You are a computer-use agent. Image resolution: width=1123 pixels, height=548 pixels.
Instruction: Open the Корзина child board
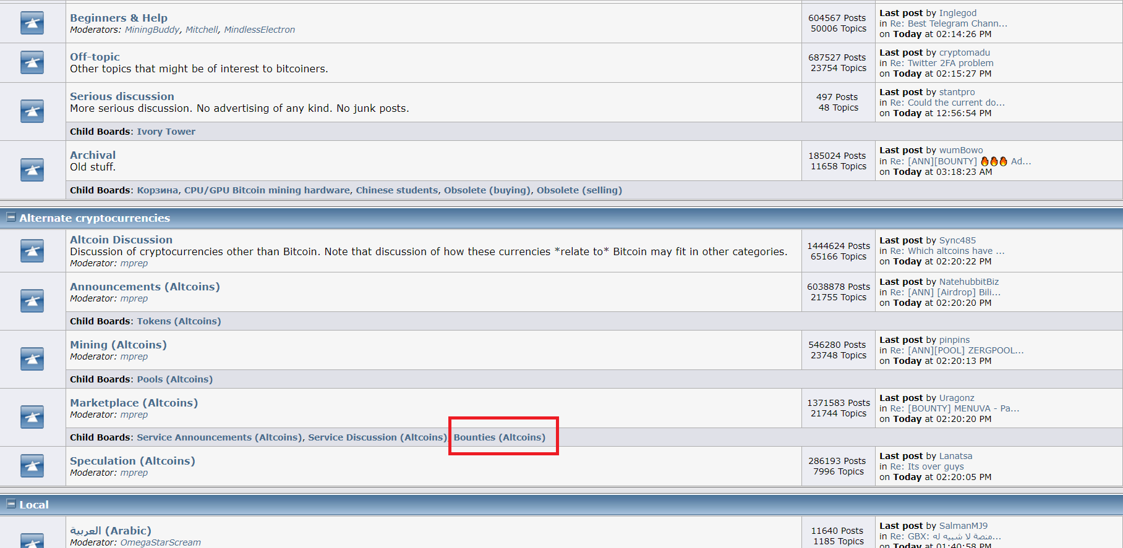click(x=157, y=190)
